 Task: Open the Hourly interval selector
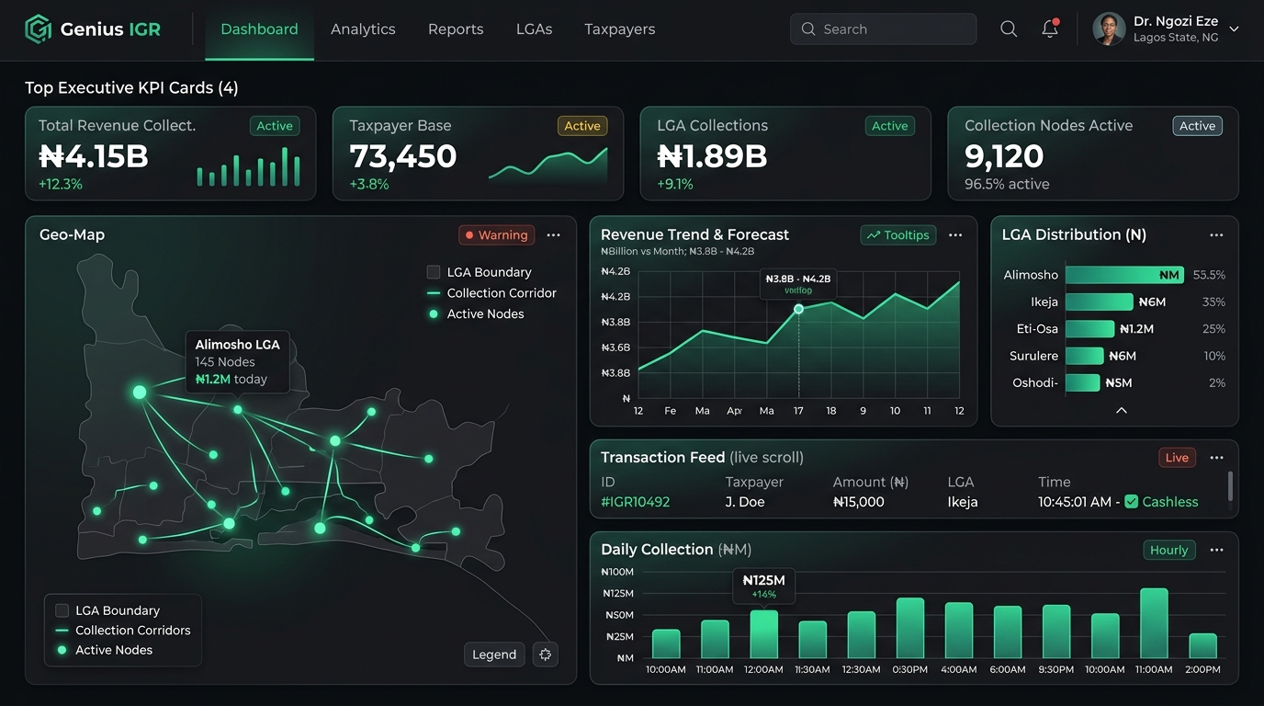pos(1168,550)
